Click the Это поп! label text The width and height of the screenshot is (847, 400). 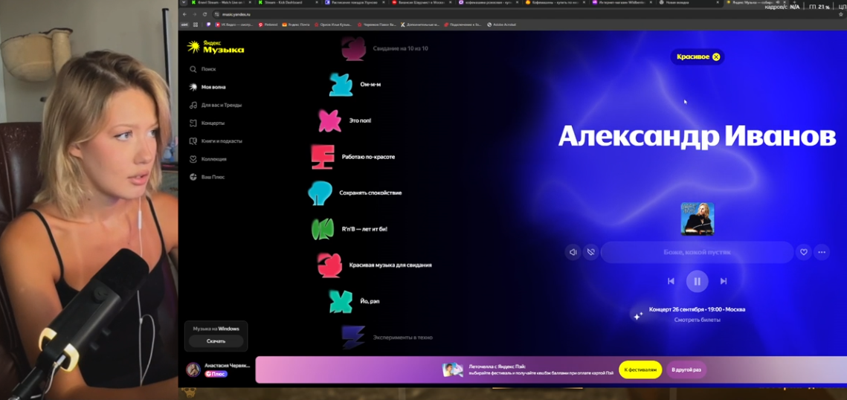360,121
